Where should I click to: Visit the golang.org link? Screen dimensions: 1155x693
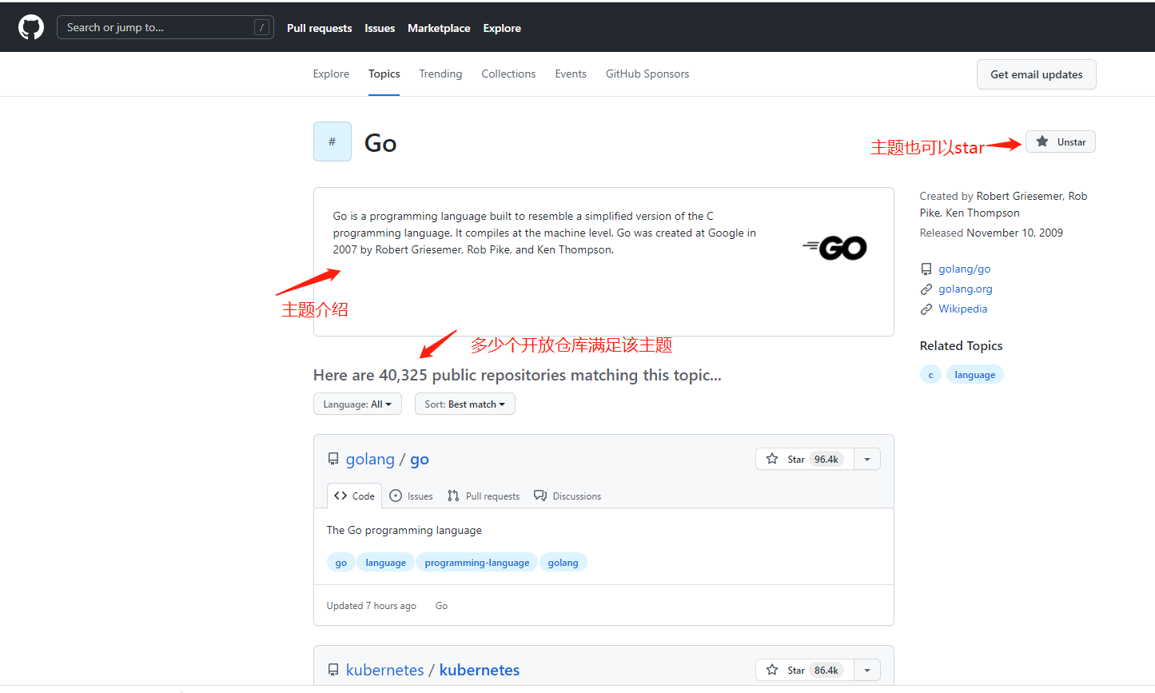966,289
